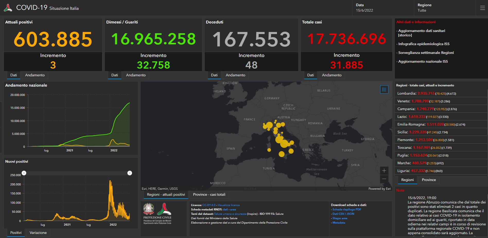Click the right handle of the time range slider
This screenshot has height=238, width=488.
click(130, 173)
